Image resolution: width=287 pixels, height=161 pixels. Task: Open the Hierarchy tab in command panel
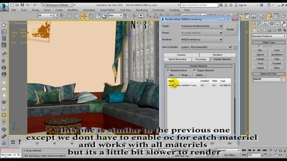[x=265, y=24]
